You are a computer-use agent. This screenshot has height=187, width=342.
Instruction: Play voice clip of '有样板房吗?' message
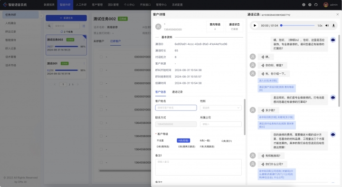[x=263, y=156]
